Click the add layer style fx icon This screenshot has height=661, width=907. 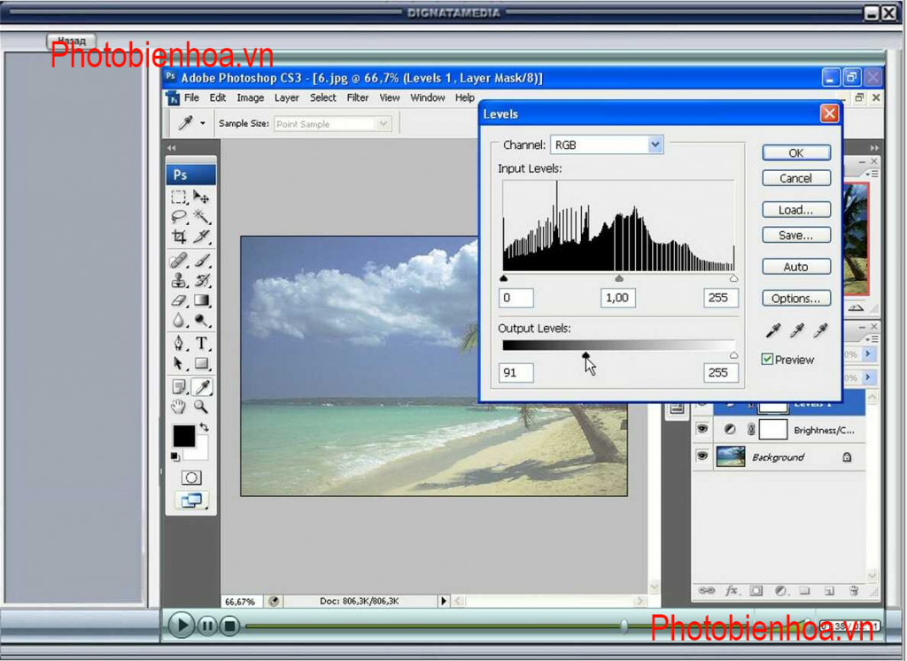pos(731,590)
